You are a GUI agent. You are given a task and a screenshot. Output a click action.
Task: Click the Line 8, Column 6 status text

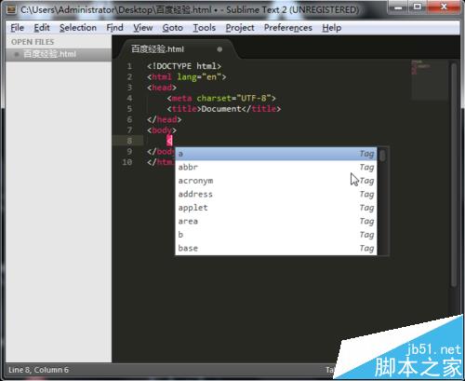point(38,370)
